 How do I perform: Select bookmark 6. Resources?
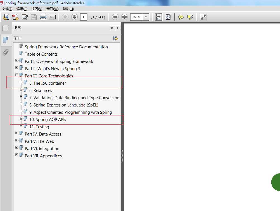point(41,91)
